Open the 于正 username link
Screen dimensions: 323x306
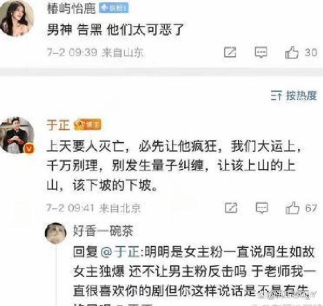click(x=58, y=125)
